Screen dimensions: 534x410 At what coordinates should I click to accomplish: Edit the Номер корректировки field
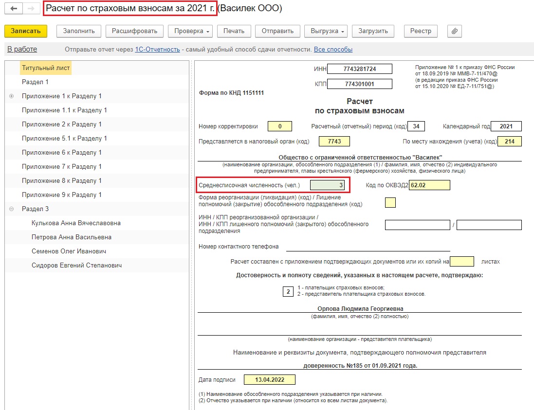point(280,126)
